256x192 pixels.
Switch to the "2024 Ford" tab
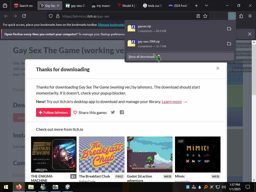pyautogui.click(x=178, y=6)
